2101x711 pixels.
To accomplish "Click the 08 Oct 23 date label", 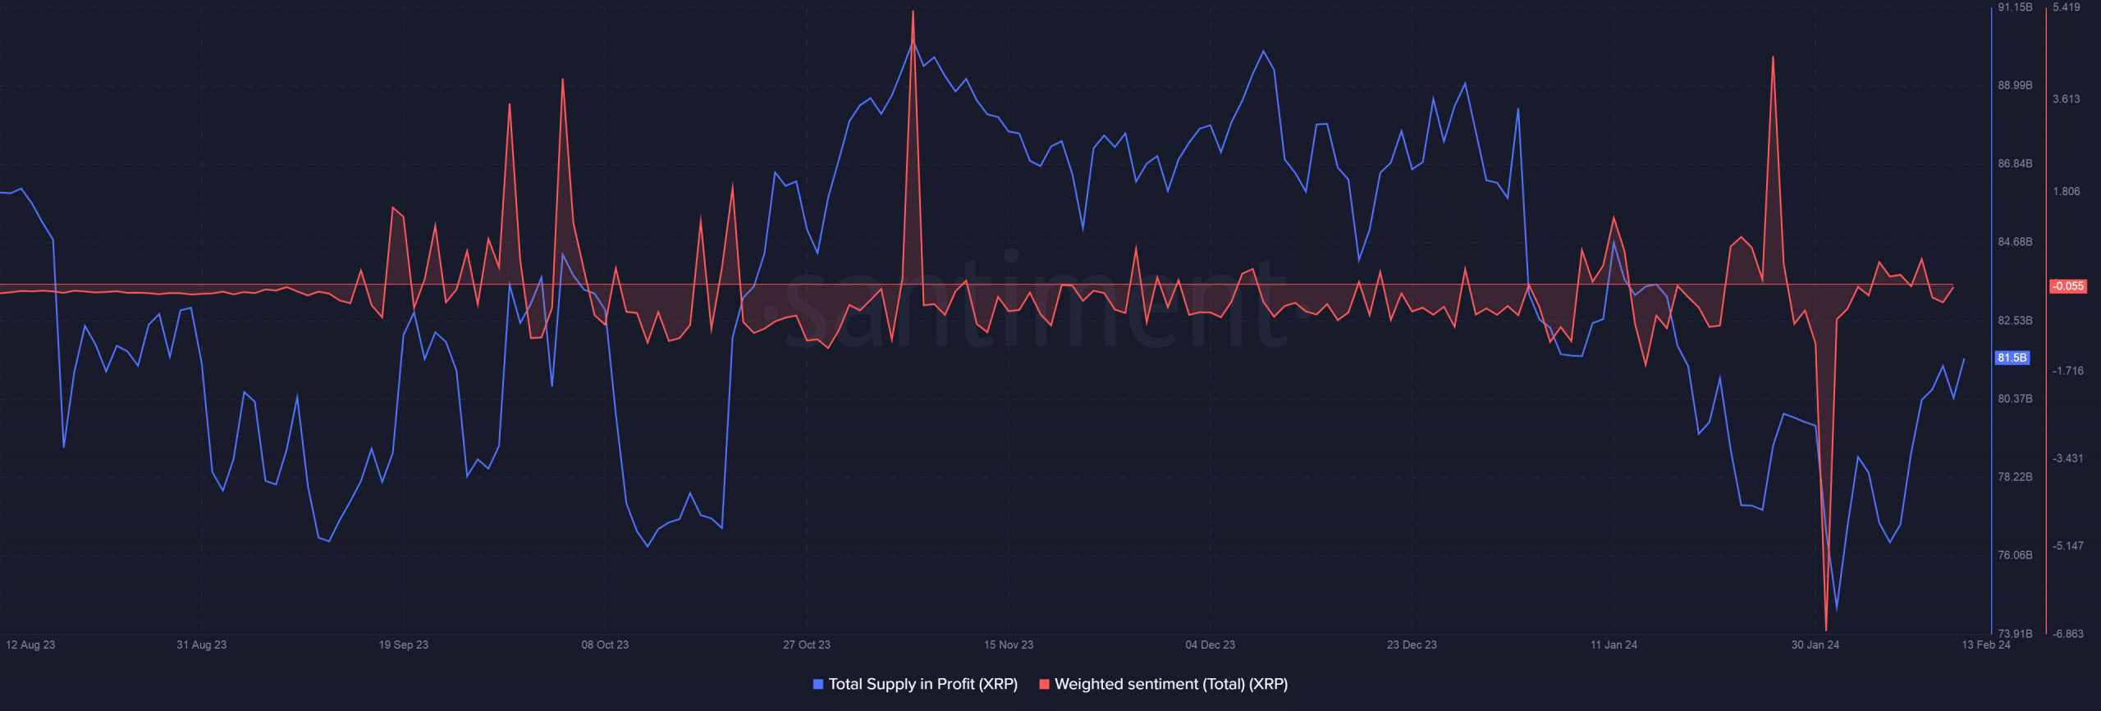I will click(x=605, y=645).
